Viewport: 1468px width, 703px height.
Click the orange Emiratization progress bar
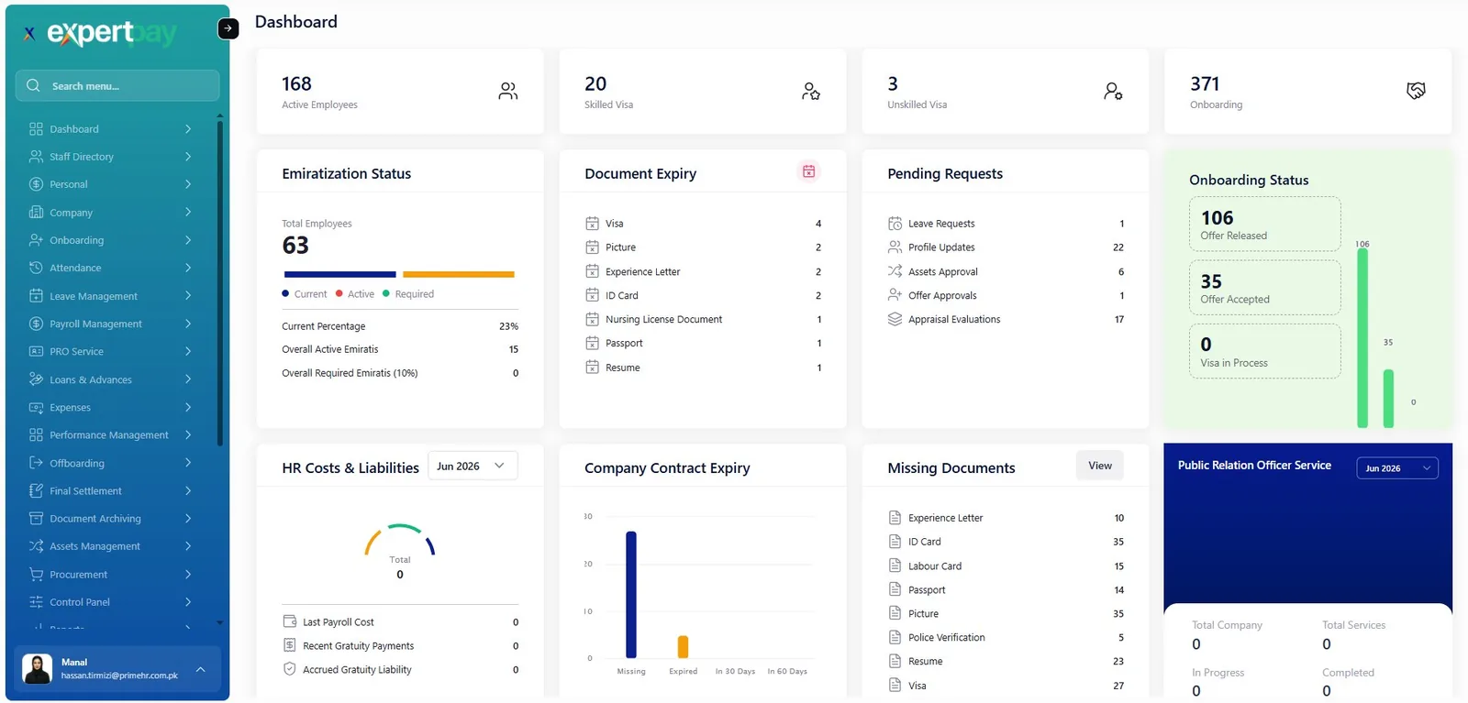click(458, 274)
